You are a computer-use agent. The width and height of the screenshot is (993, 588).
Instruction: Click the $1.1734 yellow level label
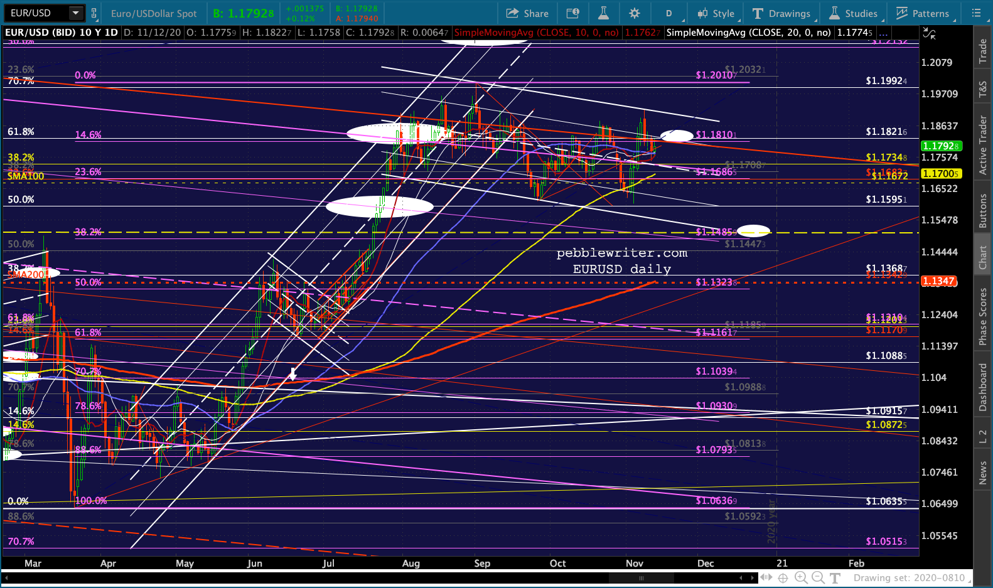(886, 158)
